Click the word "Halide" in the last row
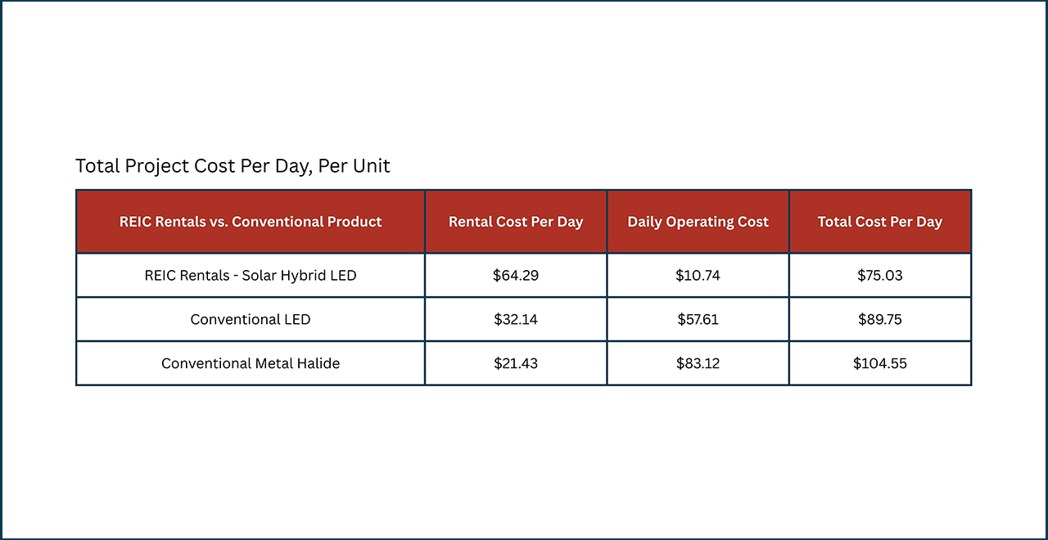 coord(317,363)
